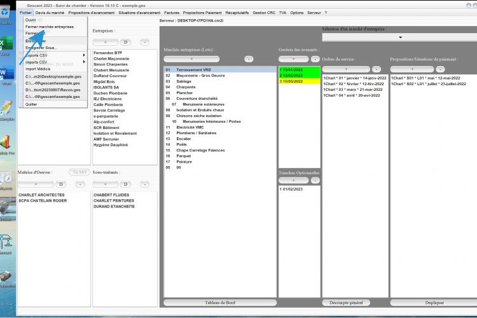The image size is (477, 318).
Task: Open the Serveur menu
Action: [314, 13]
